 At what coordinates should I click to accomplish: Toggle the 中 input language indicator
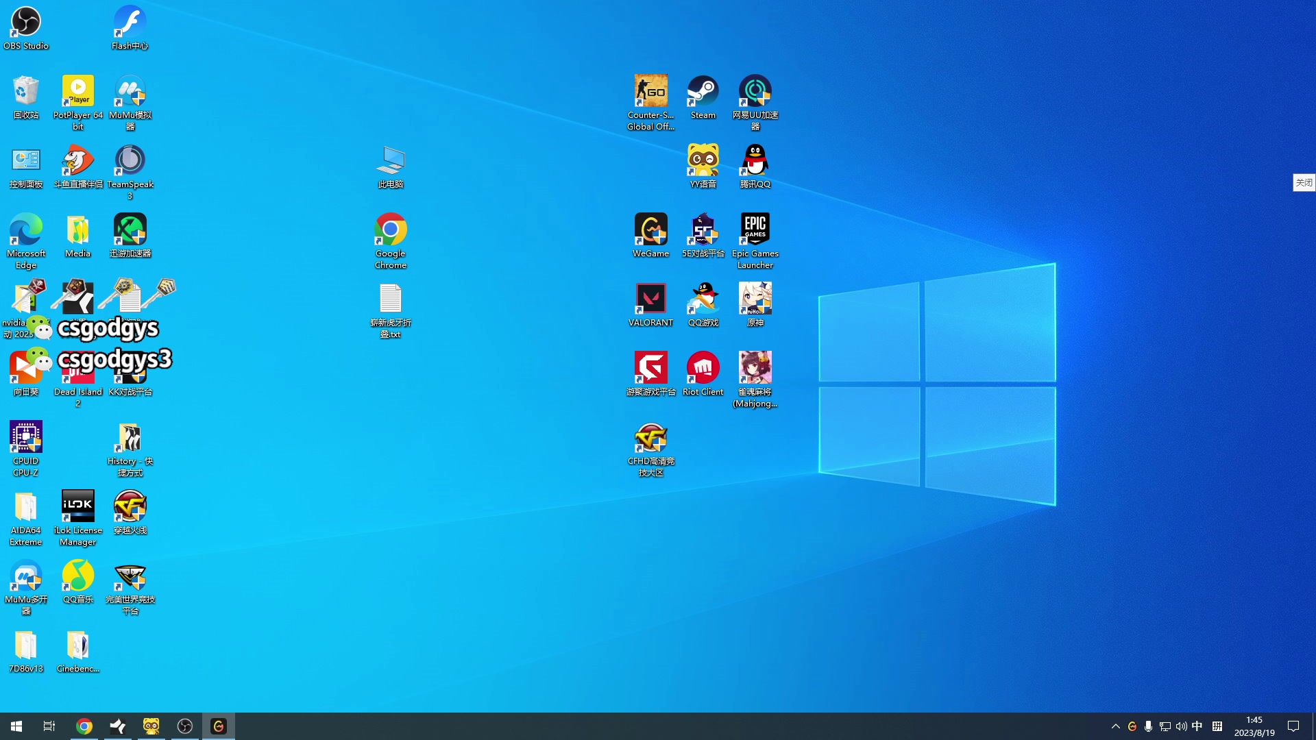[x=1197, y=726]
